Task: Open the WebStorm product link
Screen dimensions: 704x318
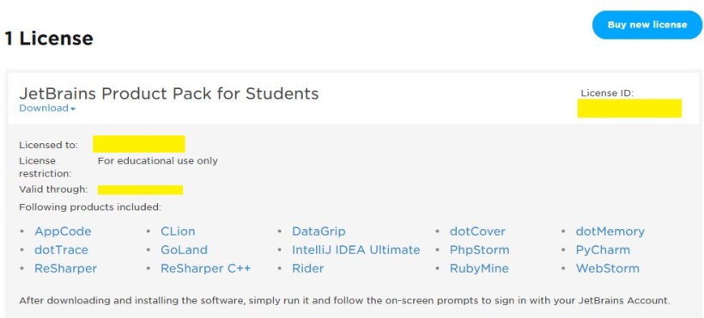Action: click(608, 268)
